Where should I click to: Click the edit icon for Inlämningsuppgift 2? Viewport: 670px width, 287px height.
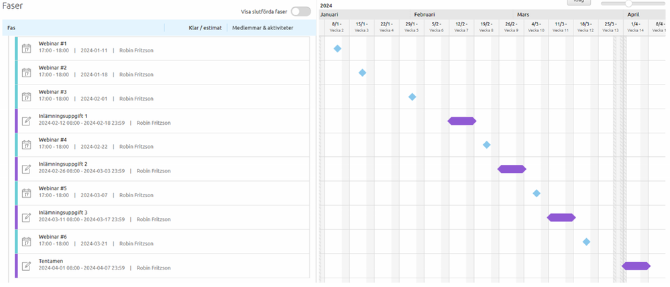pos(27,169)
